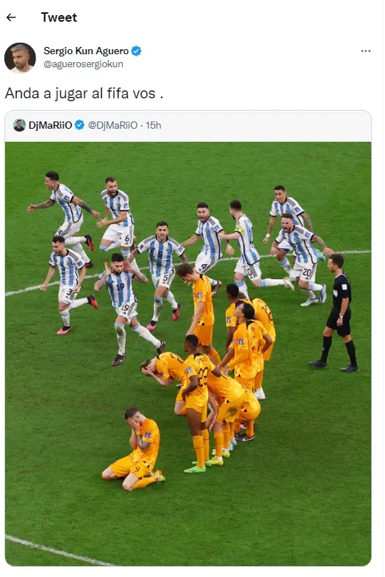
Task: Open the quoted tweet football photo
Action: [x=188, y=354]
